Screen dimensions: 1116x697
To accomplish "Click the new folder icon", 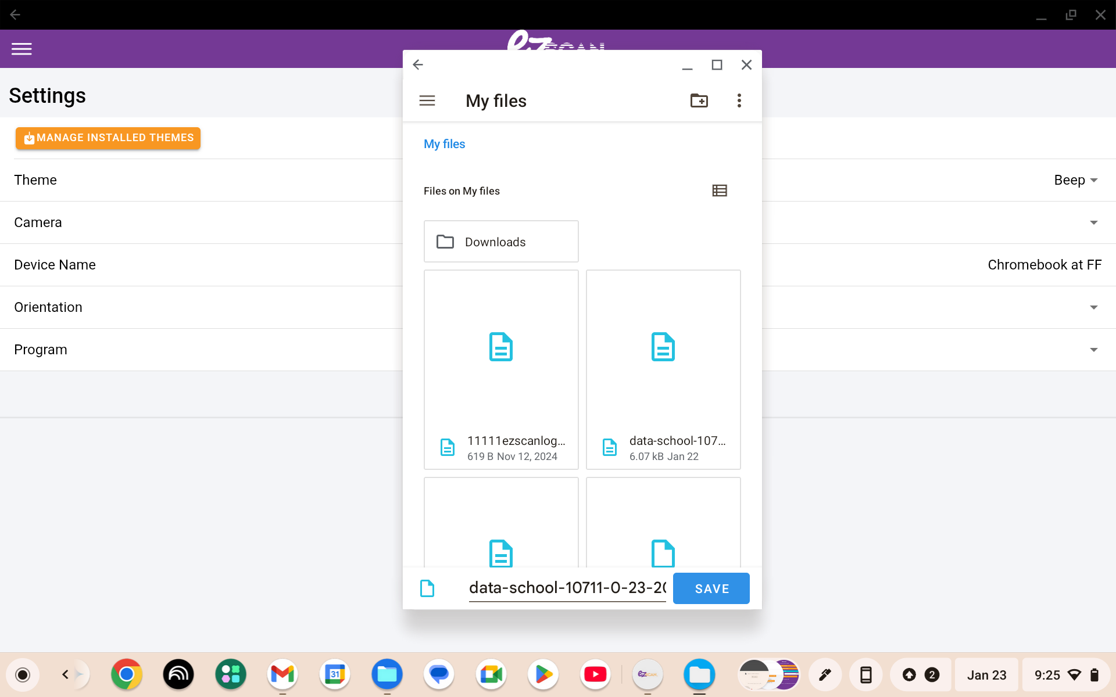I will click(x=699, y=100).
